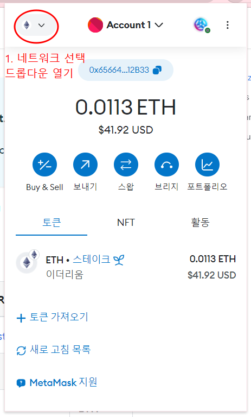Expand the Account 1 account picker

[125, 25]
